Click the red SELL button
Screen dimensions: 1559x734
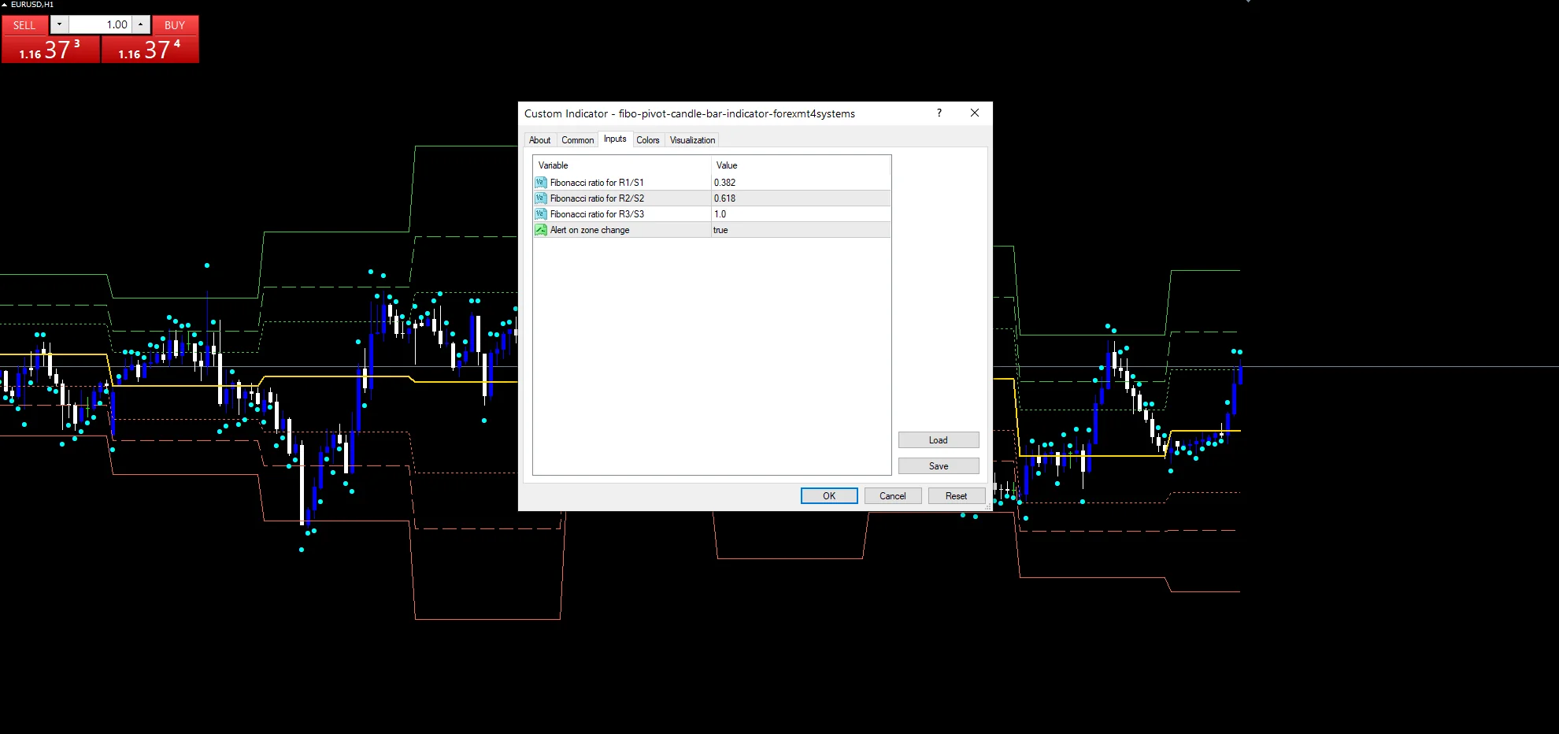click(x=24, y=25)
